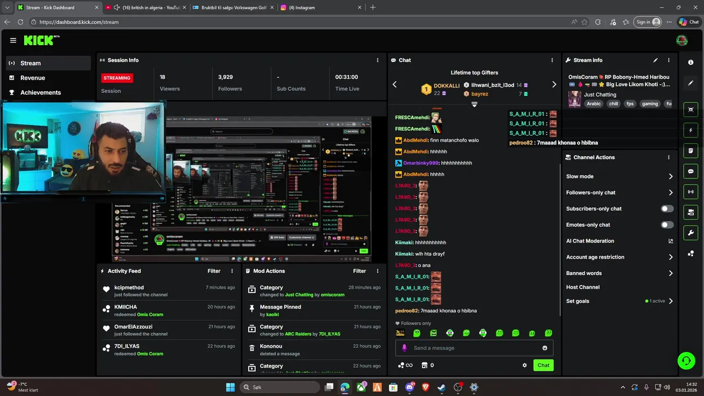Open Activity Feed three-dot menu
704x396 pixels.
click(x=232, y=271)
